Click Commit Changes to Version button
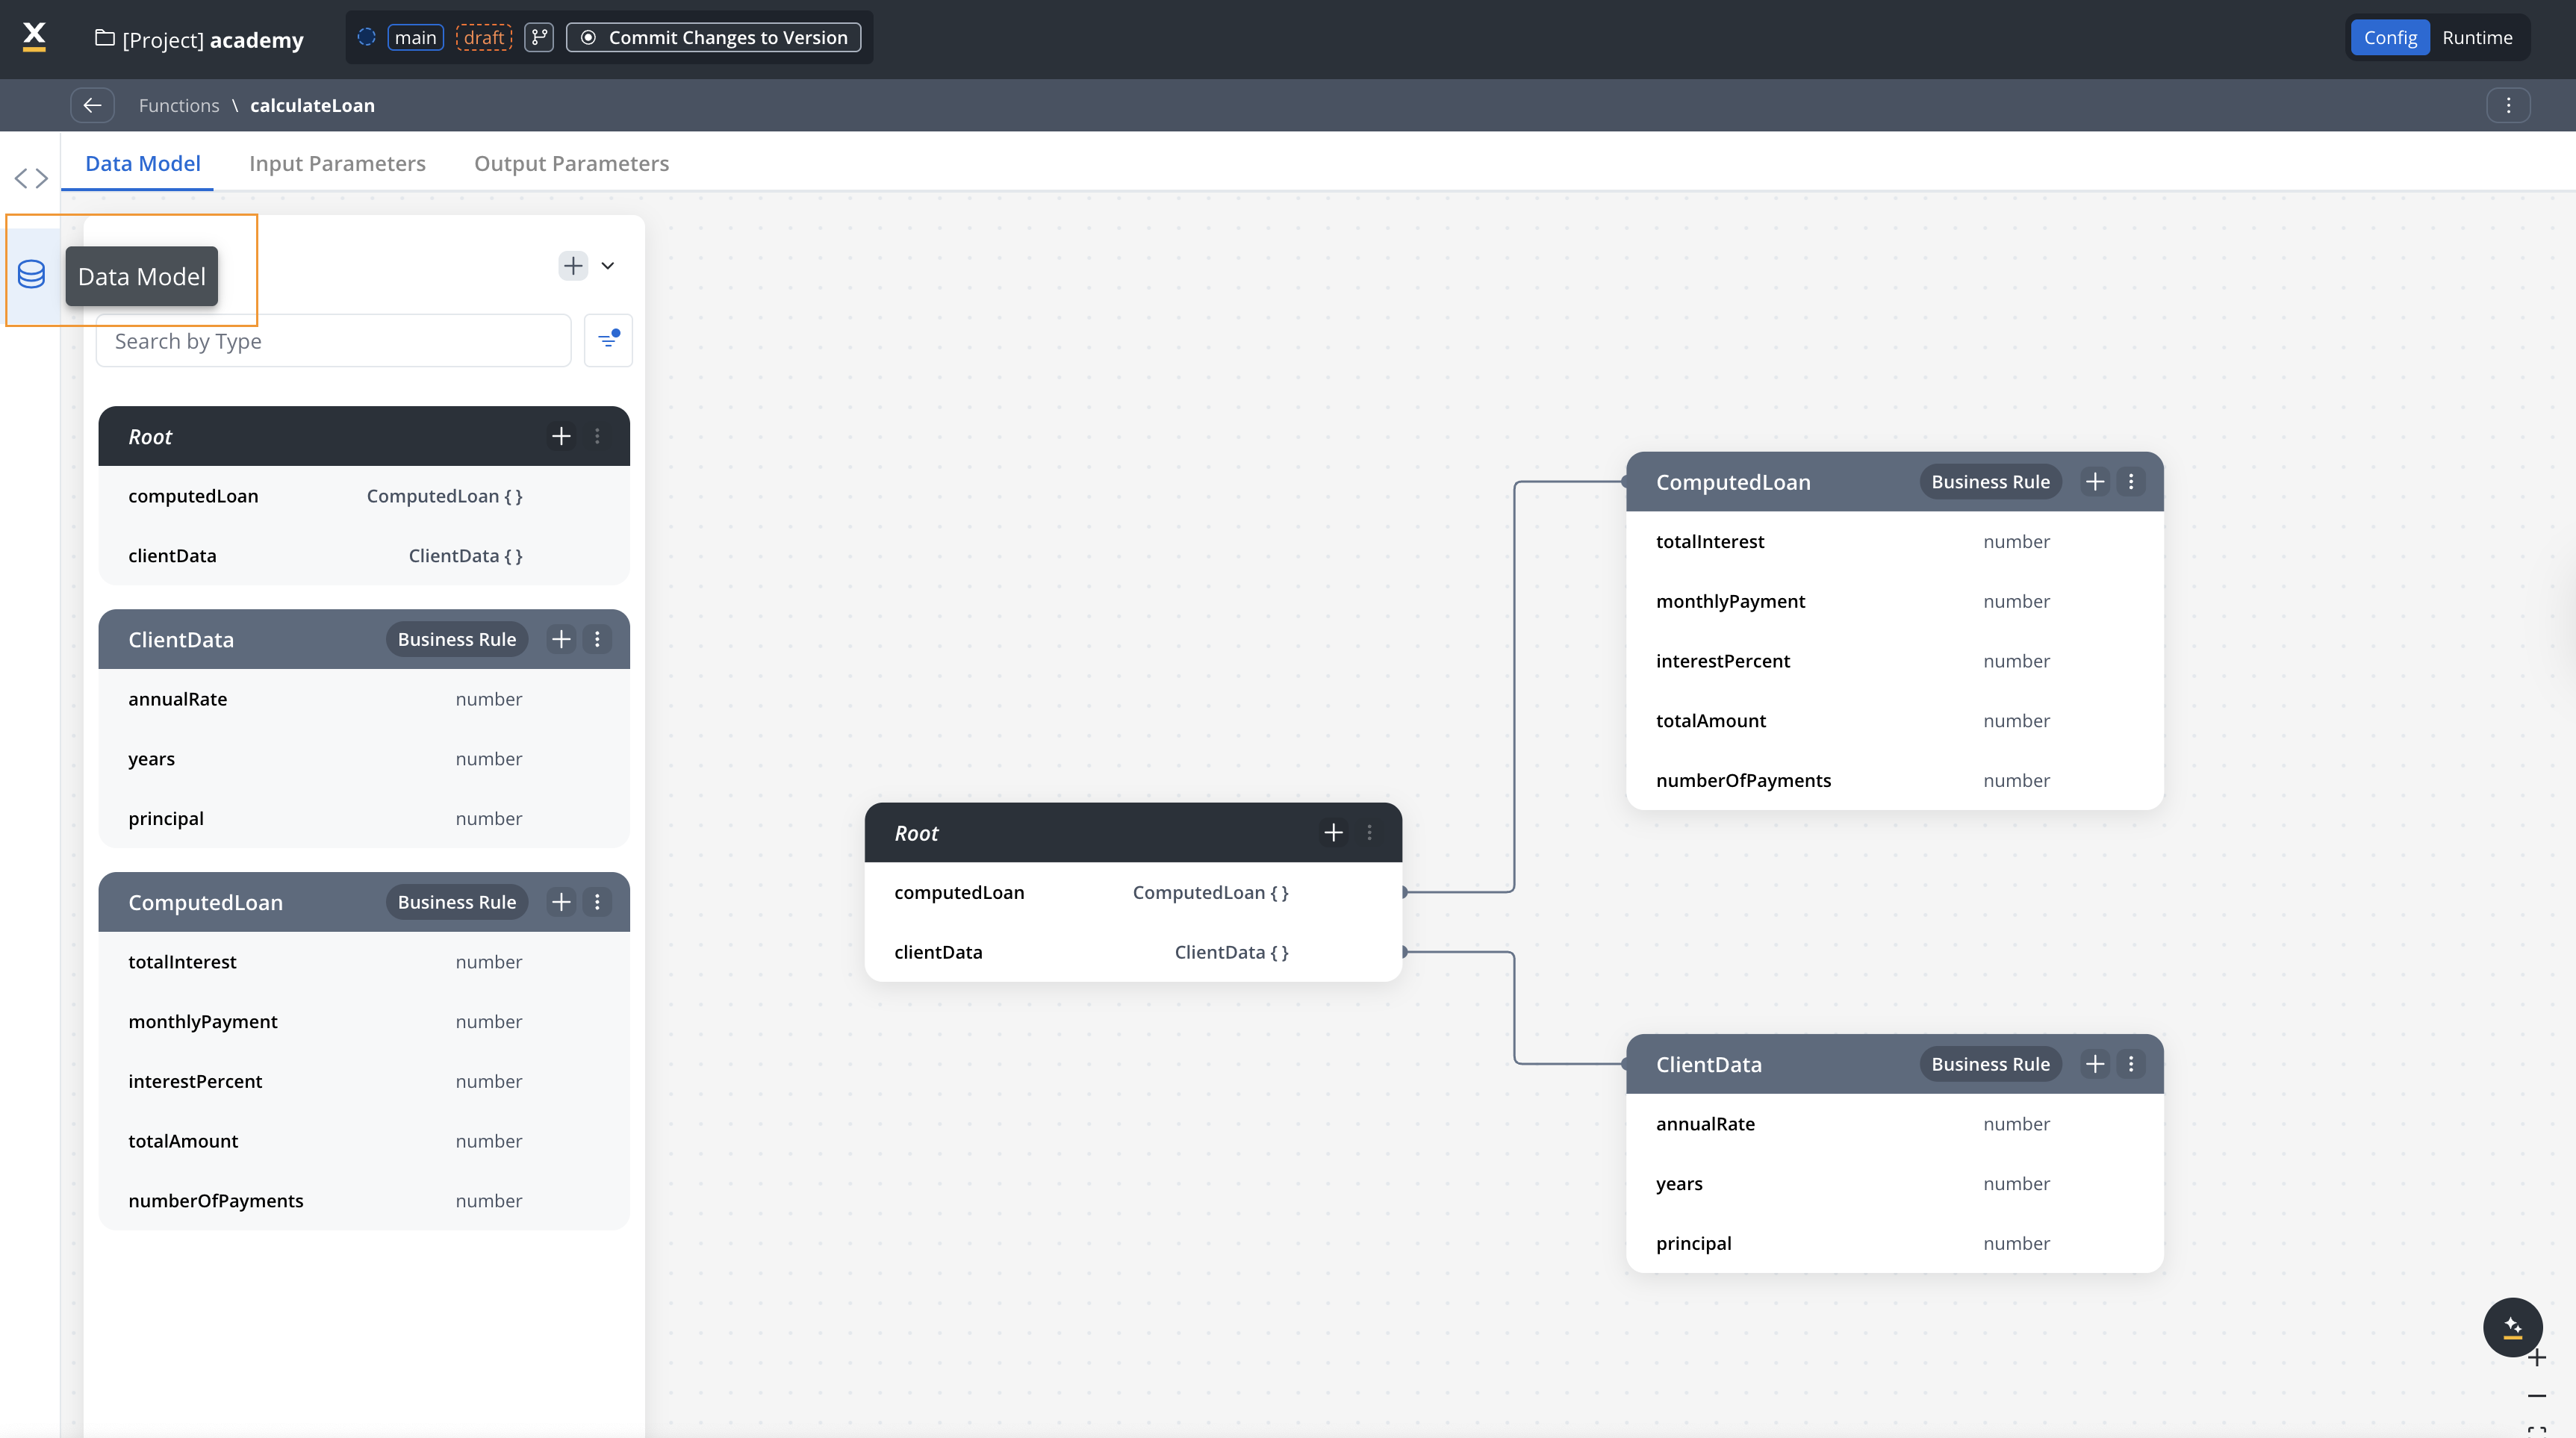Viewport: 2576px width, 1438px height. [x=714, y=38]
